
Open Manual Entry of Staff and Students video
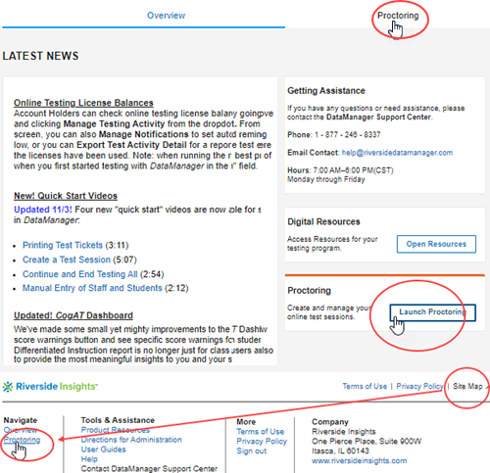coord(92,288)
